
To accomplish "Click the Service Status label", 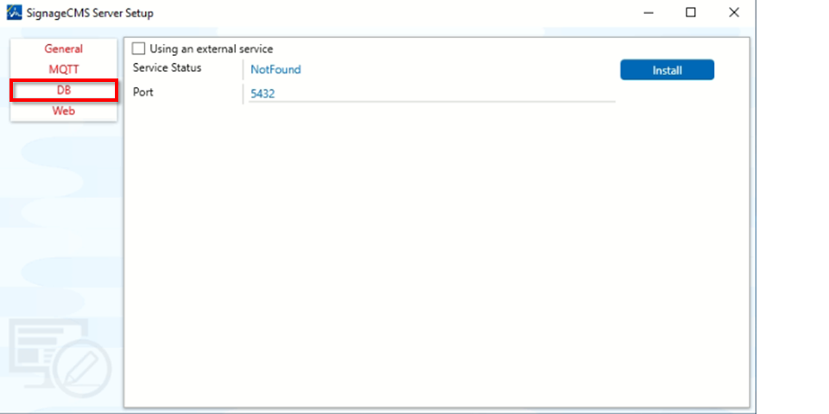I will [167, 68].
